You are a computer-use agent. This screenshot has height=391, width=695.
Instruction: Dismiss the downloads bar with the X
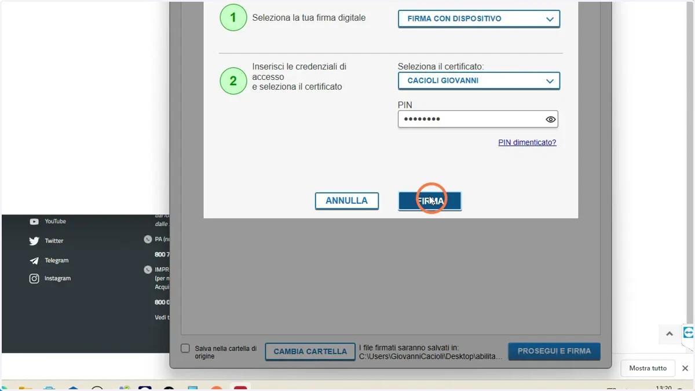[x=685, y=368]
